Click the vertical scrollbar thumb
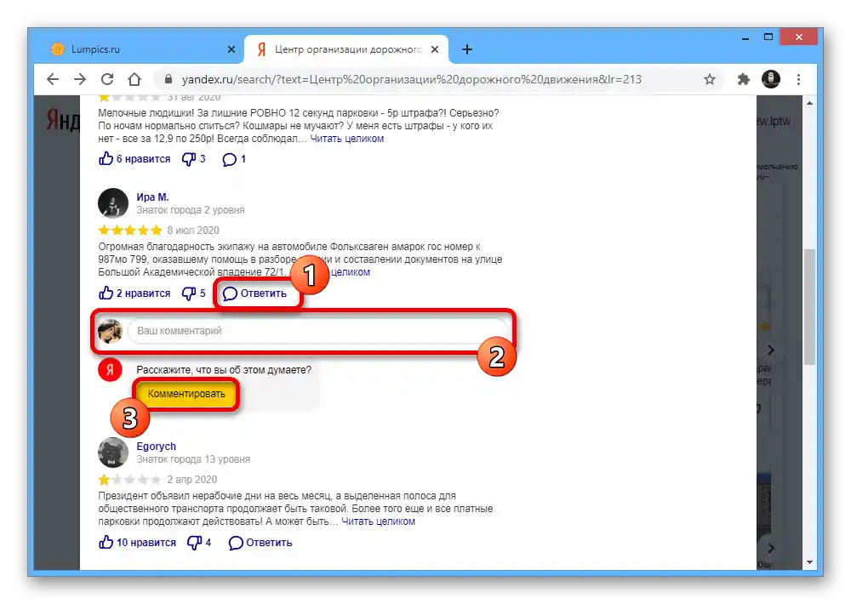The image size is (851, 604). [x=809, y=307]
